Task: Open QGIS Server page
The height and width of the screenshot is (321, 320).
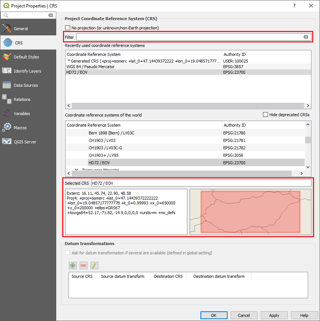Action: pos(28,142)
